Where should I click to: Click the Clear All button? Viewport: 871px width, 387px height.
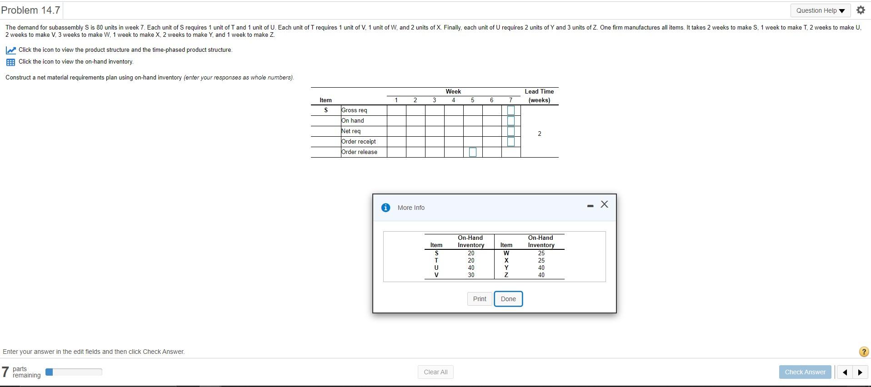435,372
